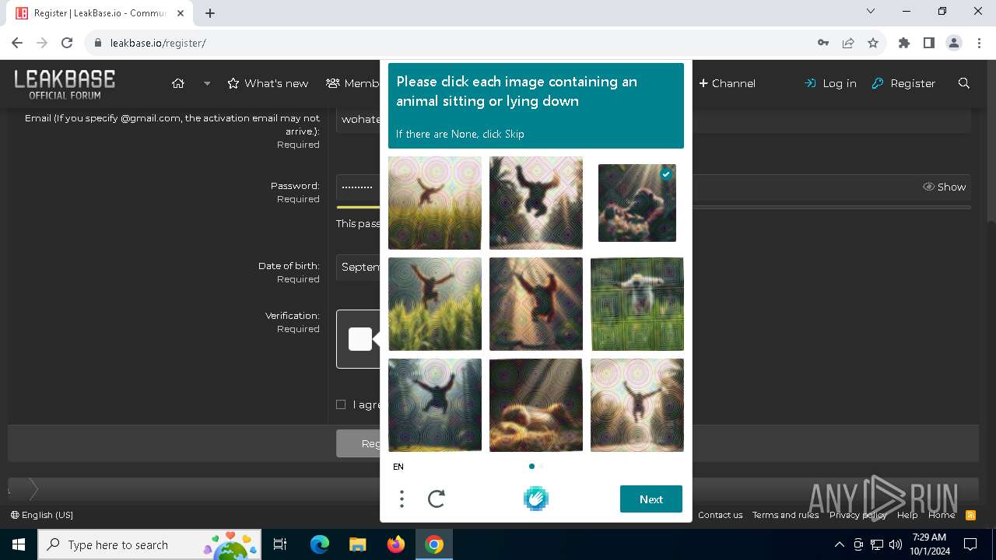The image size is (996, 560).
Task: Switch to Chrome in the taskbar
Action: coord(434,544)
